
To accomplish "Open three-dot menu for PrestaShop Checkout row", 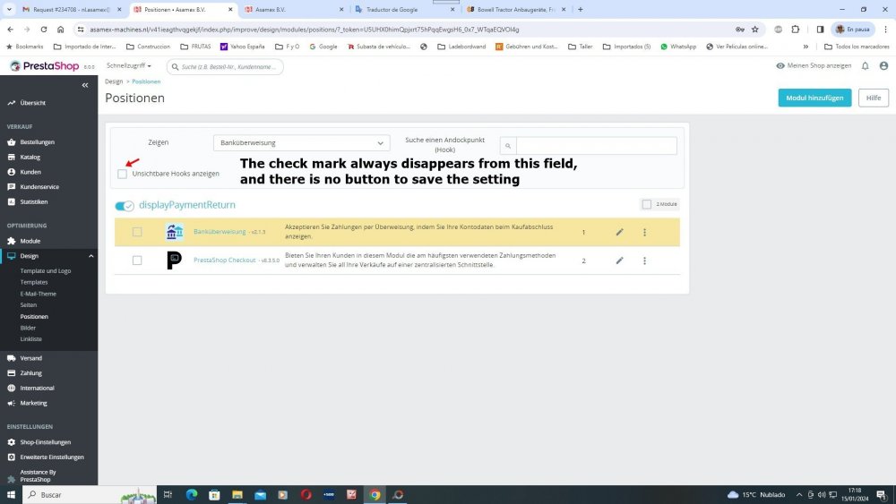I will (644, 261).
